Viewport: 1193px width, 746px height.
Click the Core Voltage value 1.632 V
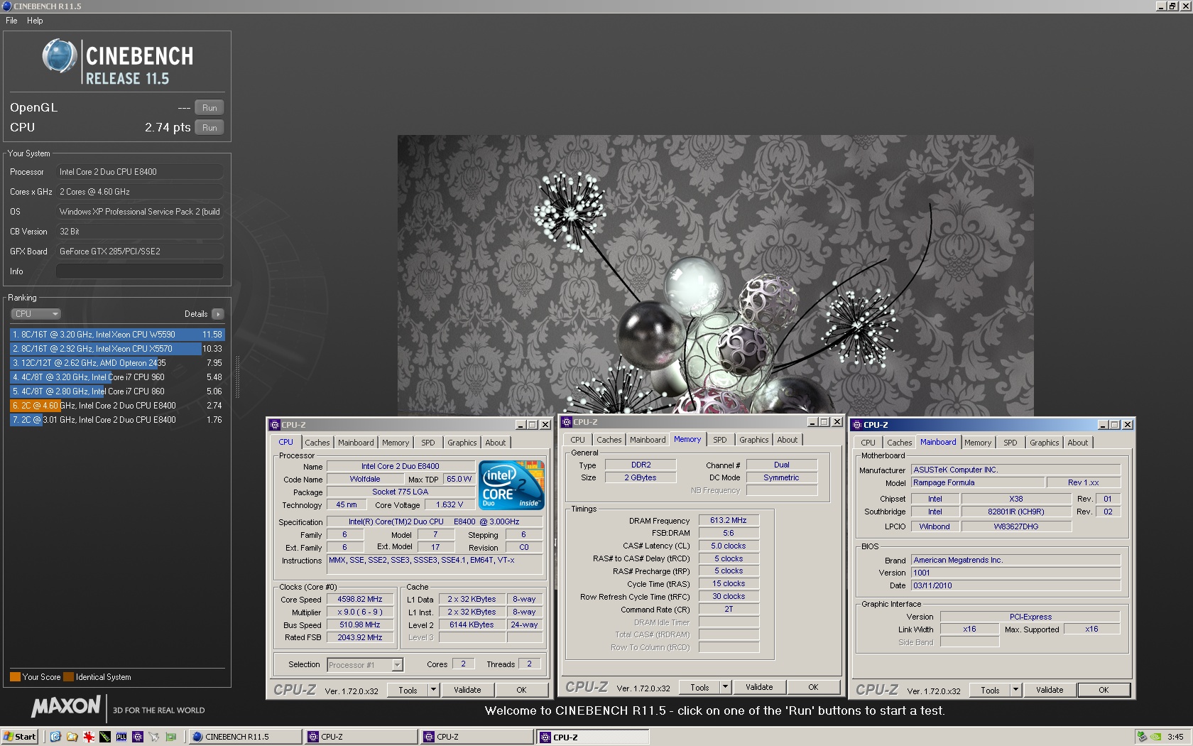point(450,504)
